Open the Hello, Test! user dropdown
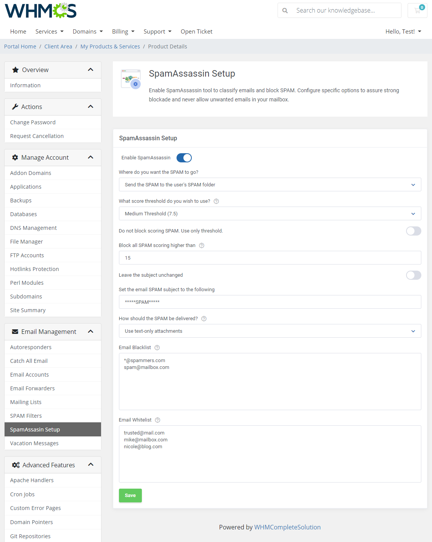 (403, 32)
